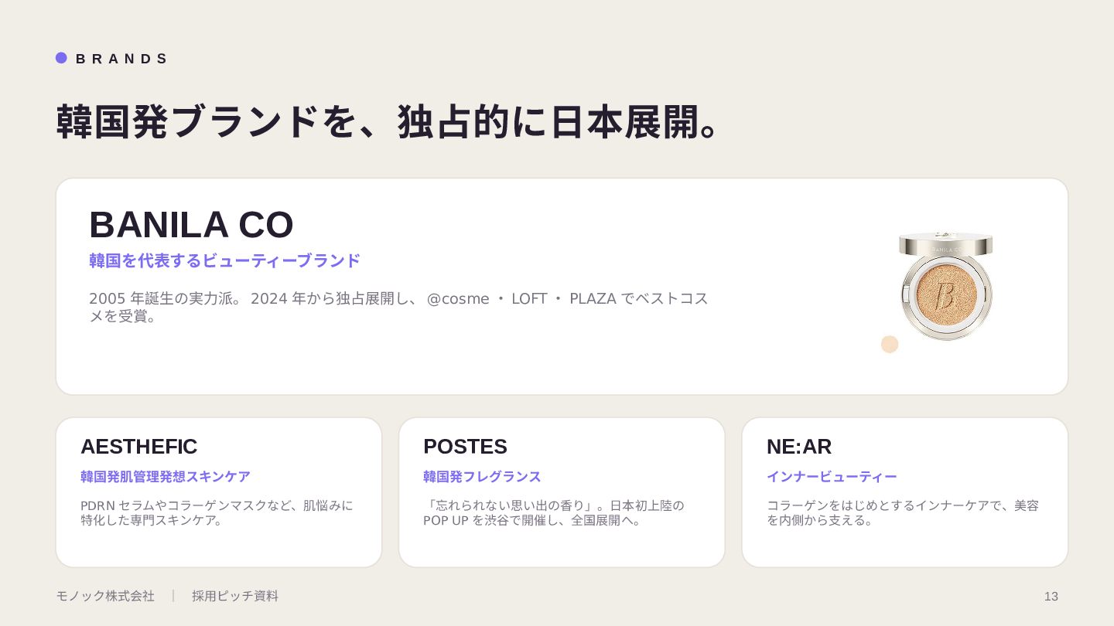Click the main headline 韓国発ブランドを、独占的に日本展開。
Screen dimensions: 1114x626
tap(388, 122)
